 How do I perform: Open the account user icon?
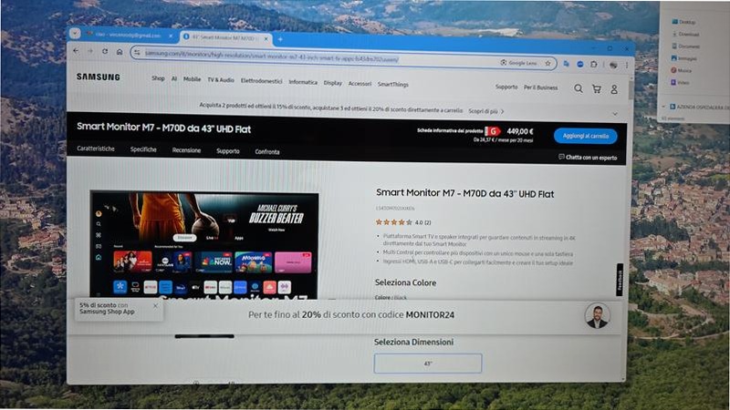click(614, 89)
